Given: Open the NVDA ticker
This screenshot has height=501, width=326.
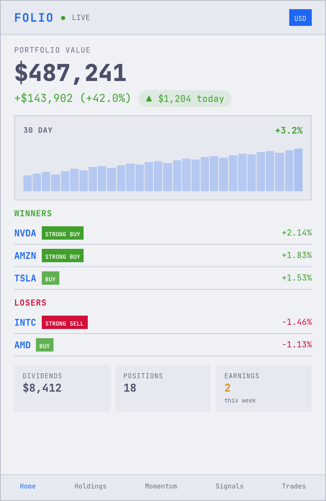Looking at the screenshot, I should pos(25,233).
